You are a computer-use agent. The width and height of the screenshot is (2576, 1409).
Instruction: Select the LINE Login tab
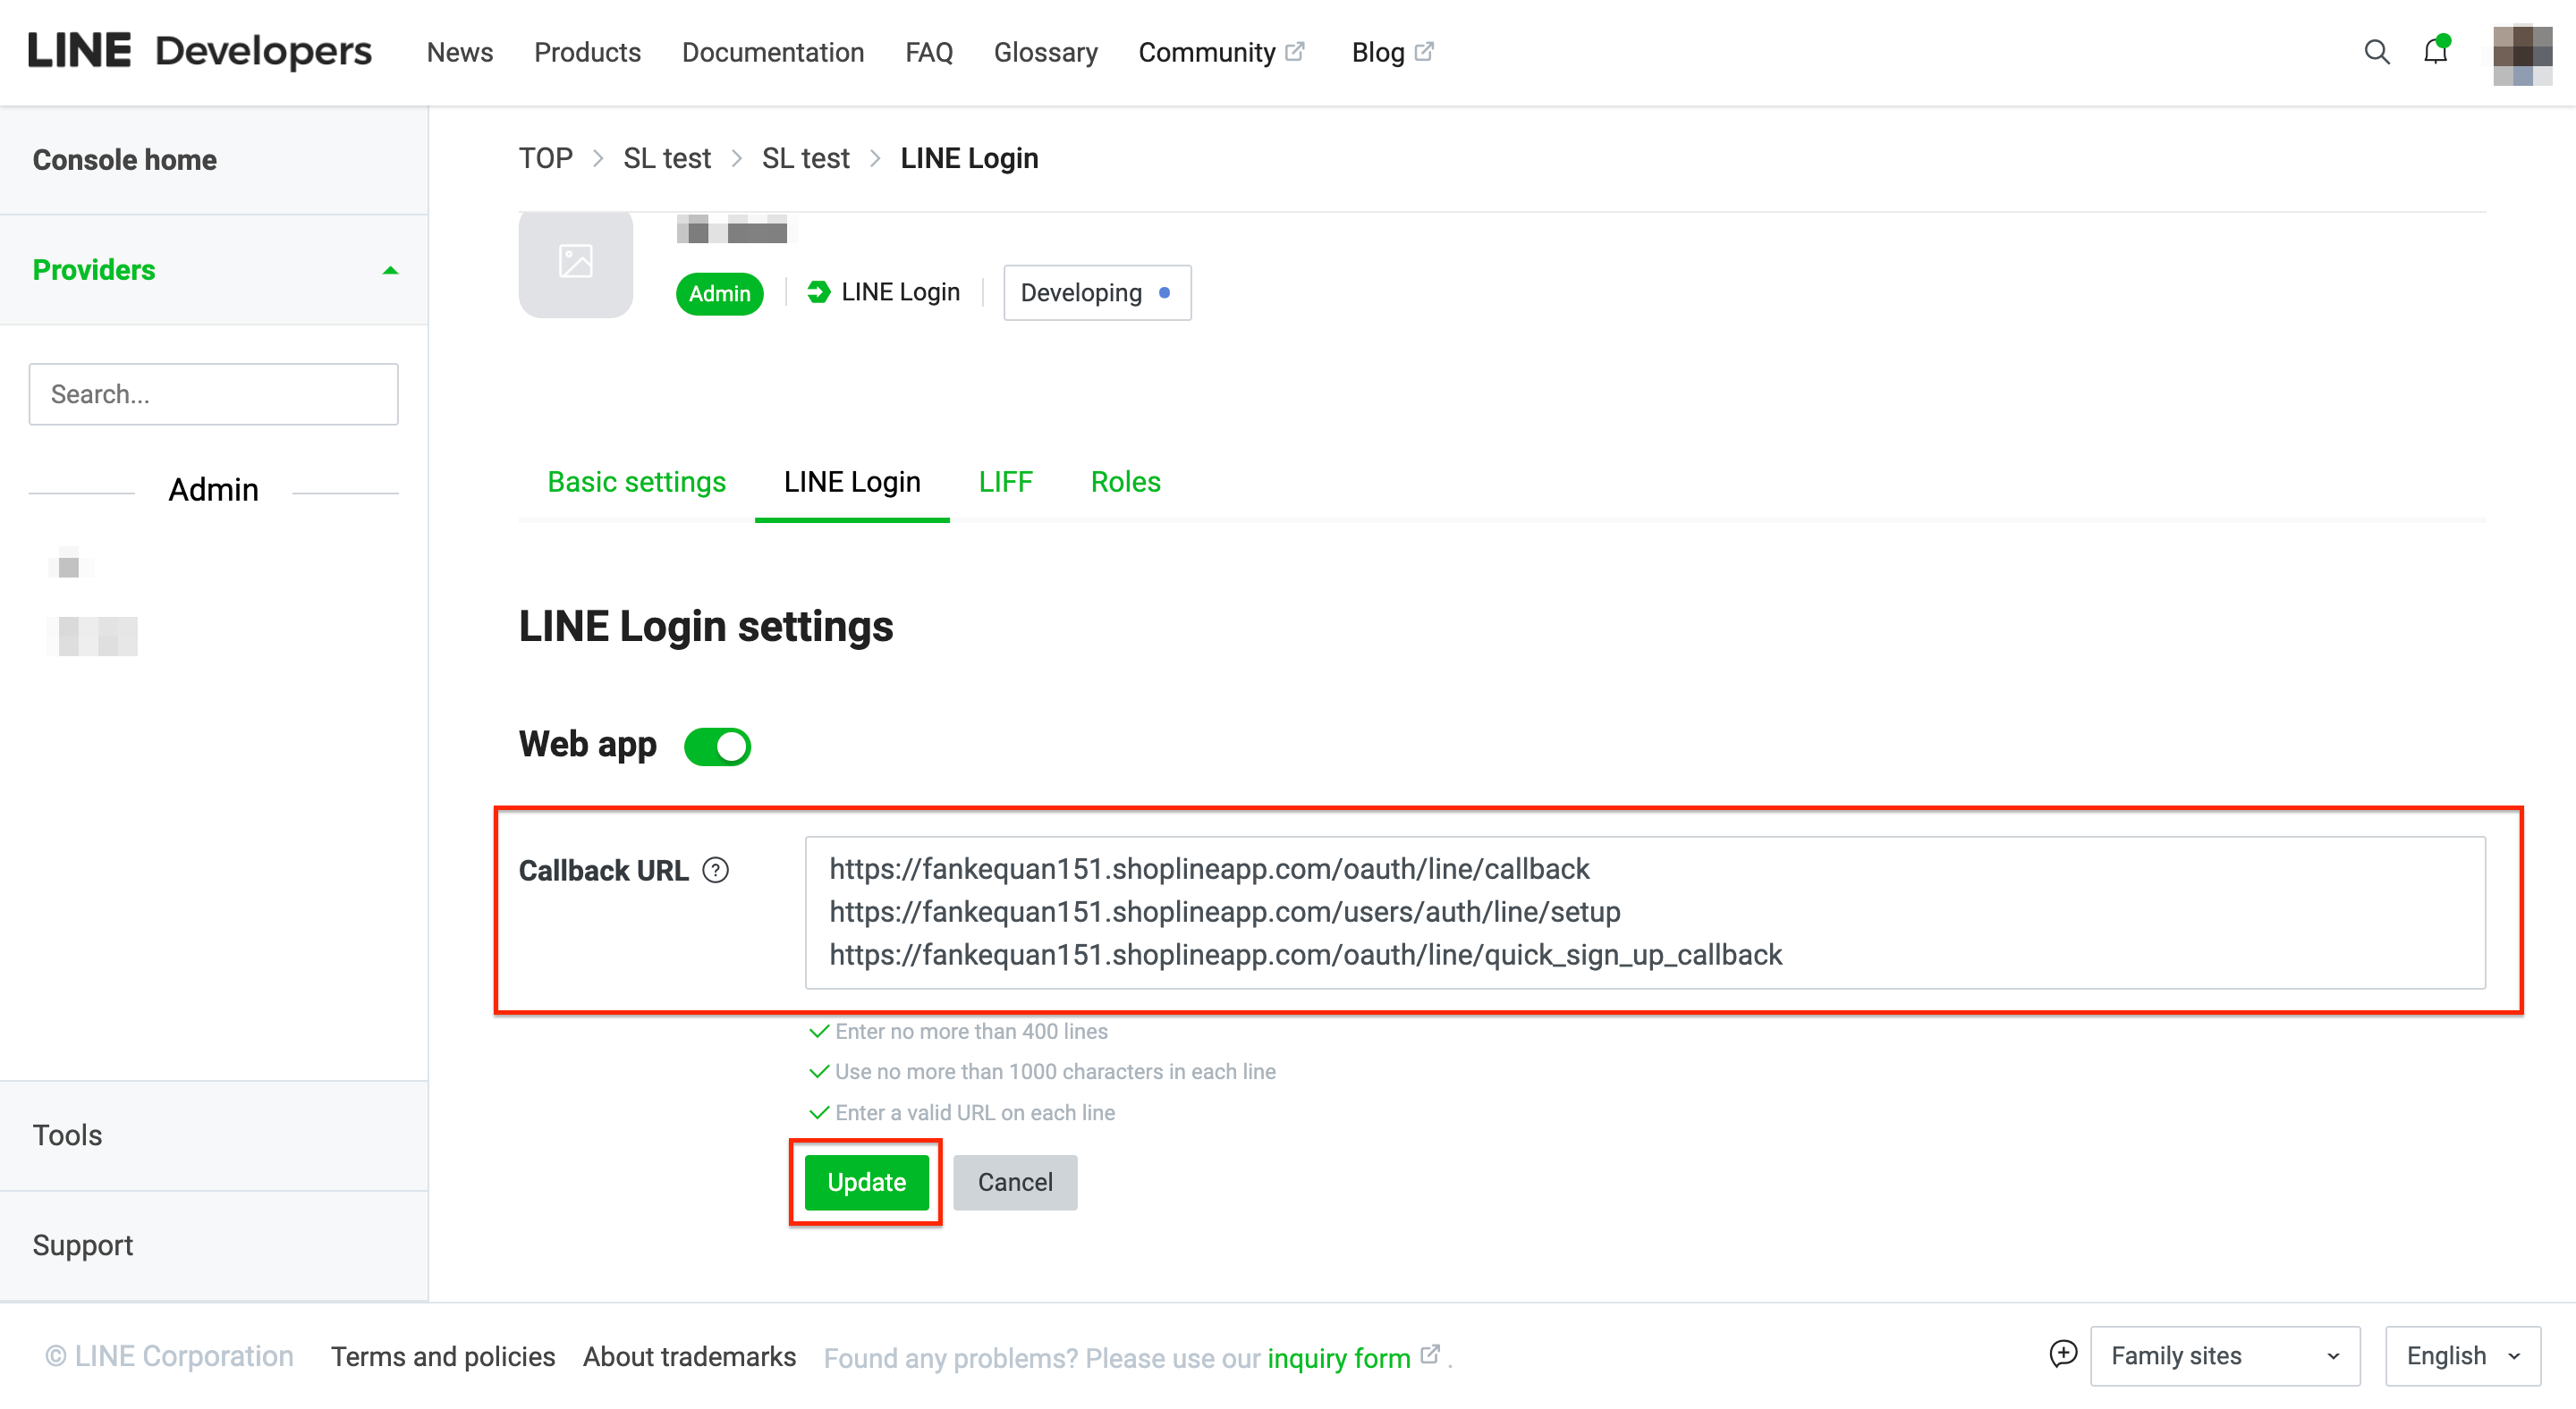pos(851,482)
